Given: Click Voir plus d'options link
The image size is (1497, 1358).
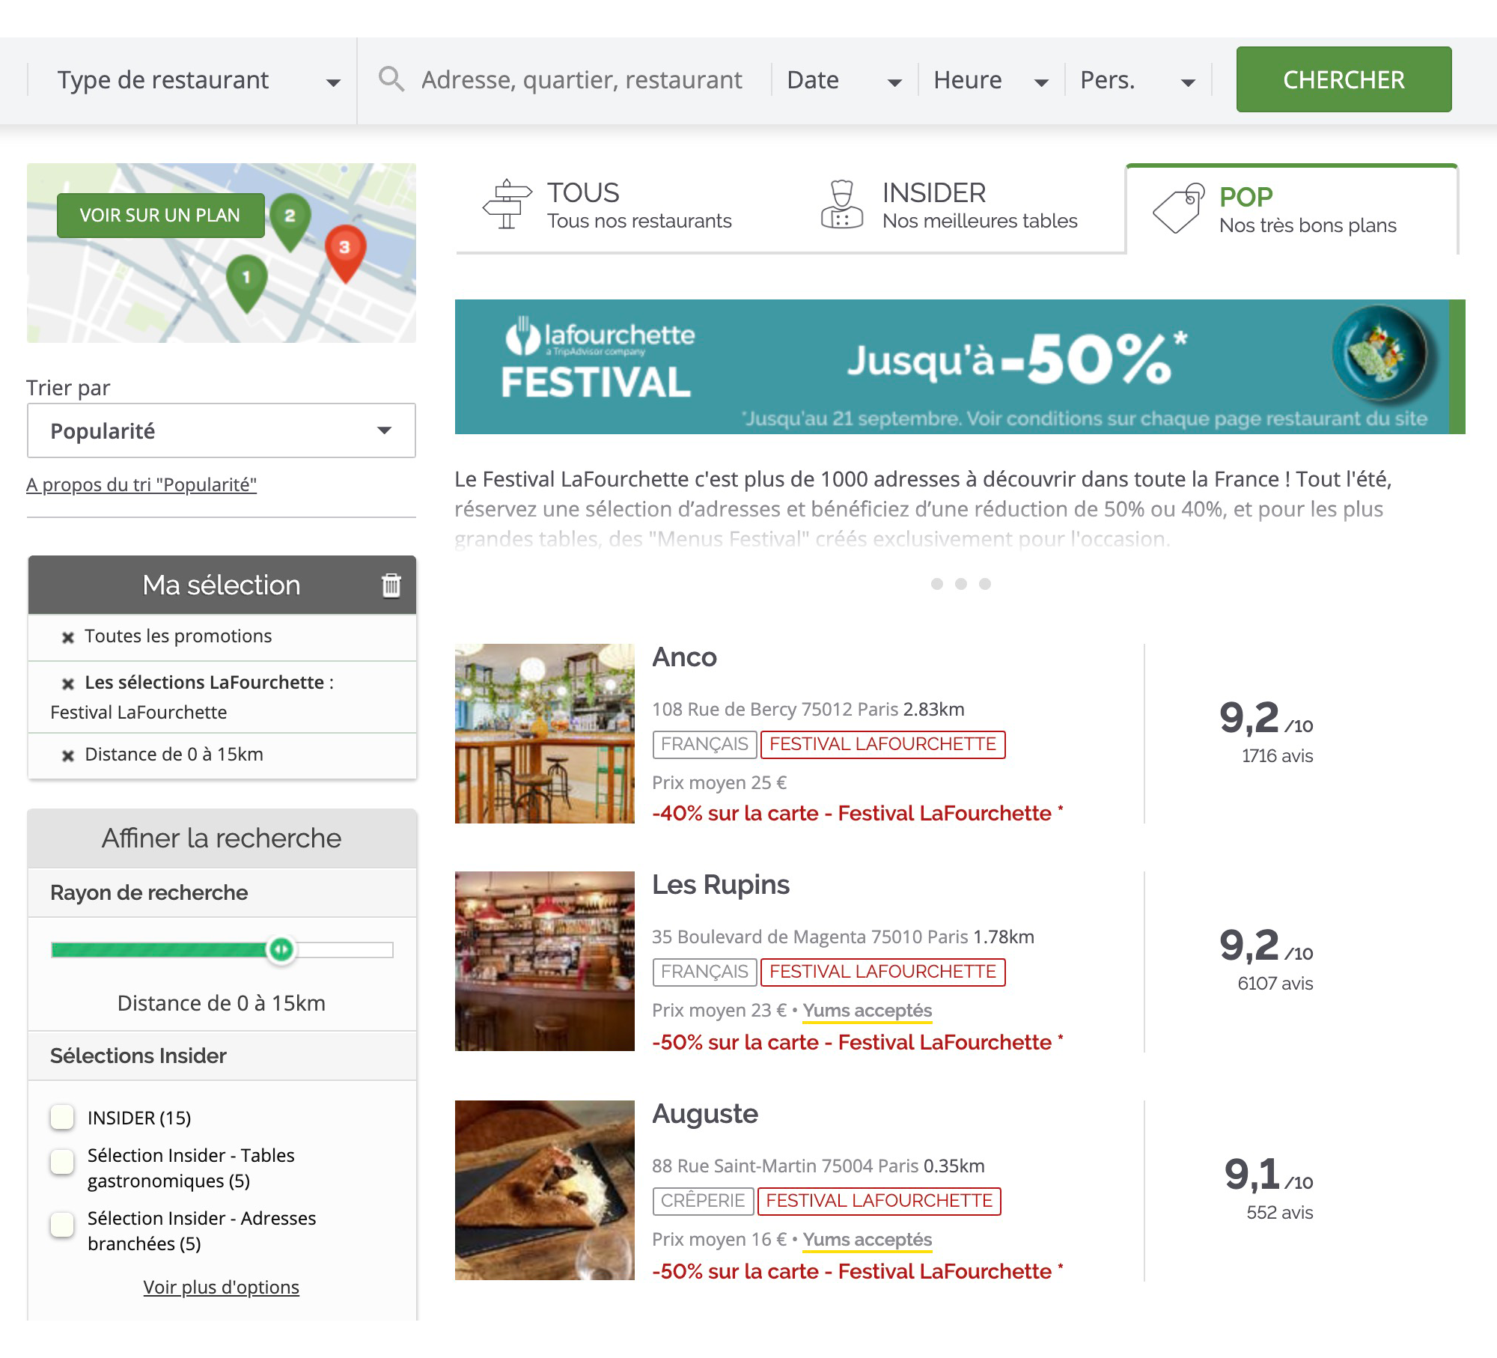Looking at the screenshot, I should tap(222, 1287).
